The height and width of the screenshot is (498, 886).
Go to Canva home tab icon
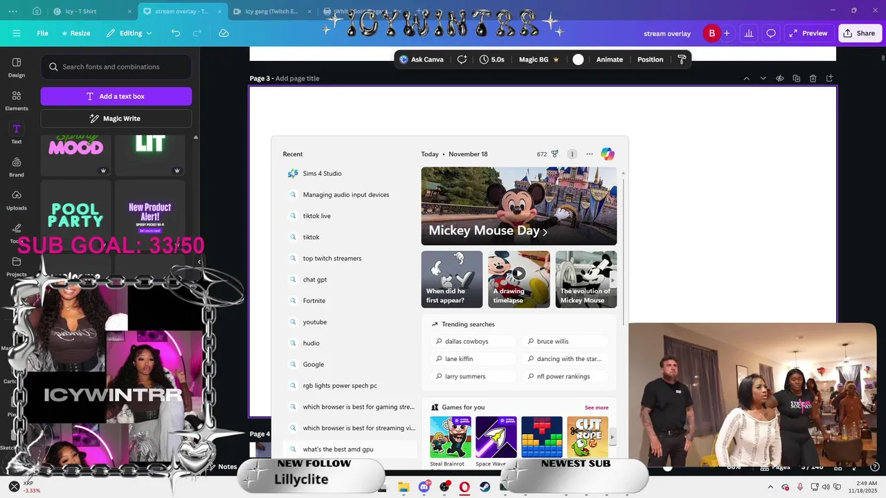[x=37, y=11]
